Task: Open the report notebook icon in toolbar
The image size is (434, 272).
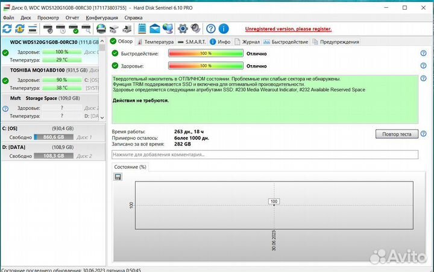Action: click(141, 29)
